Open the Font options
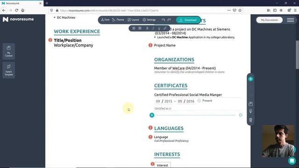Screen dimensions: 299x168 click(x=105, y=20)
